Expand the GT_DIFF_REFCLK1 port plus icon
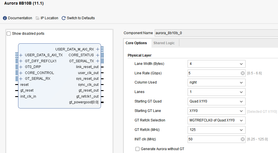This screenshot has height=153, width=278. coord(21,61)
